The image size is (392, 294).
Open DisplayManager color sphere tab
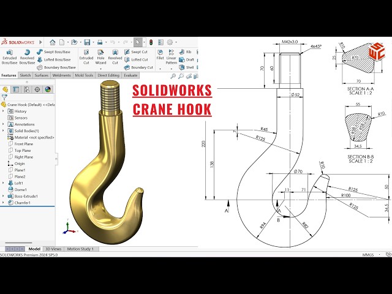pos(48,89)
